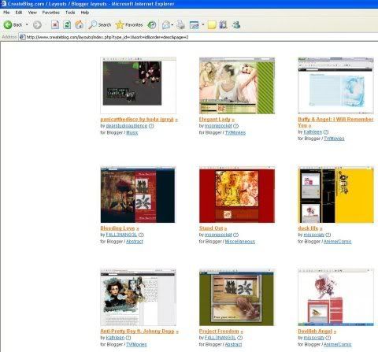Open Abstract category under Bleeding Love
The width and height of the screenshot is (378, 352).
pos(135,242)
